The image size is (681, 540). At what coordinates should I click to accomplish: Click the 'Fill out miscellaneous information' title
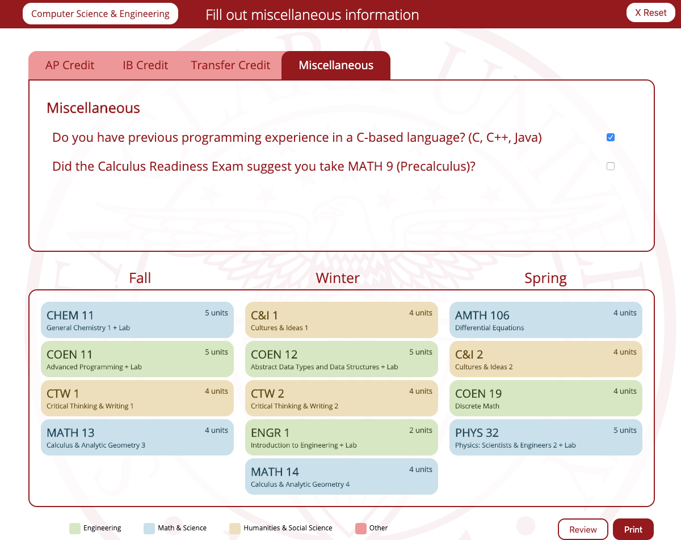click(x=312, y=15)
